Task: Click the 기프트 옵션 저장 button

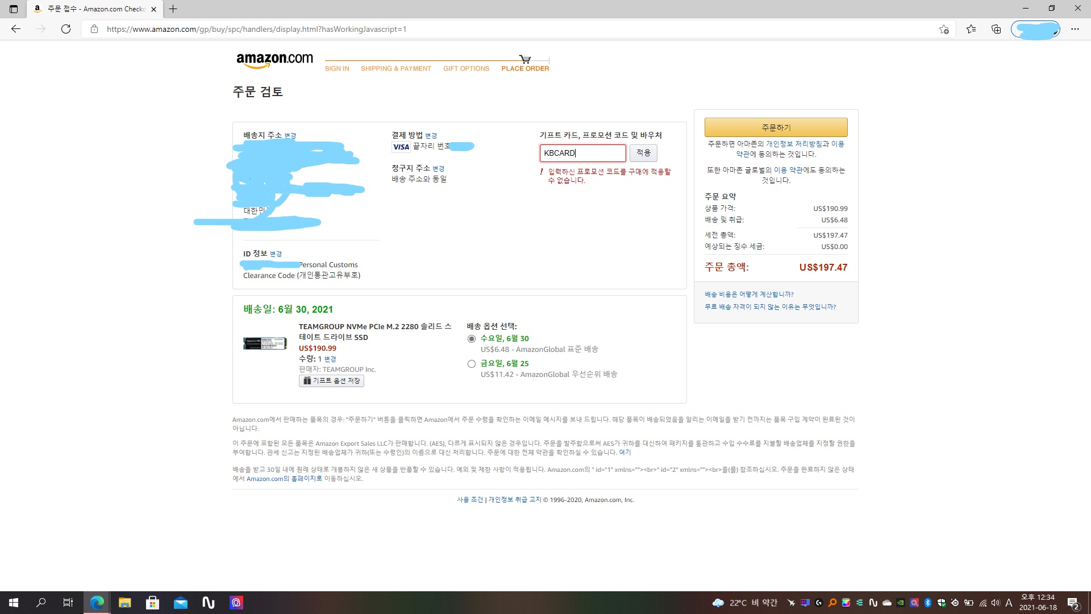Action: click(331, 381)
